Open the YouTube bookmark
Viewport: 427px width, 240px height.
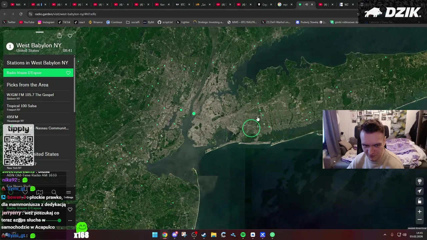pyautogui.click(x=27, y=22)
